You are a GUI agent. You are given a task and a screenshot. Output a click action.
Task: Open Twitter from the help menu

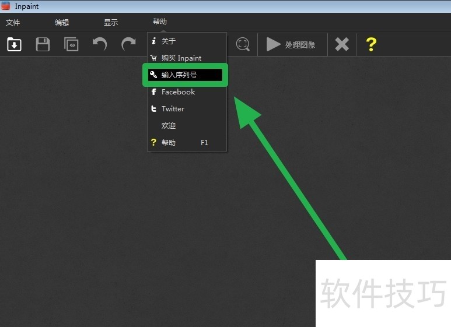point(187,109)
